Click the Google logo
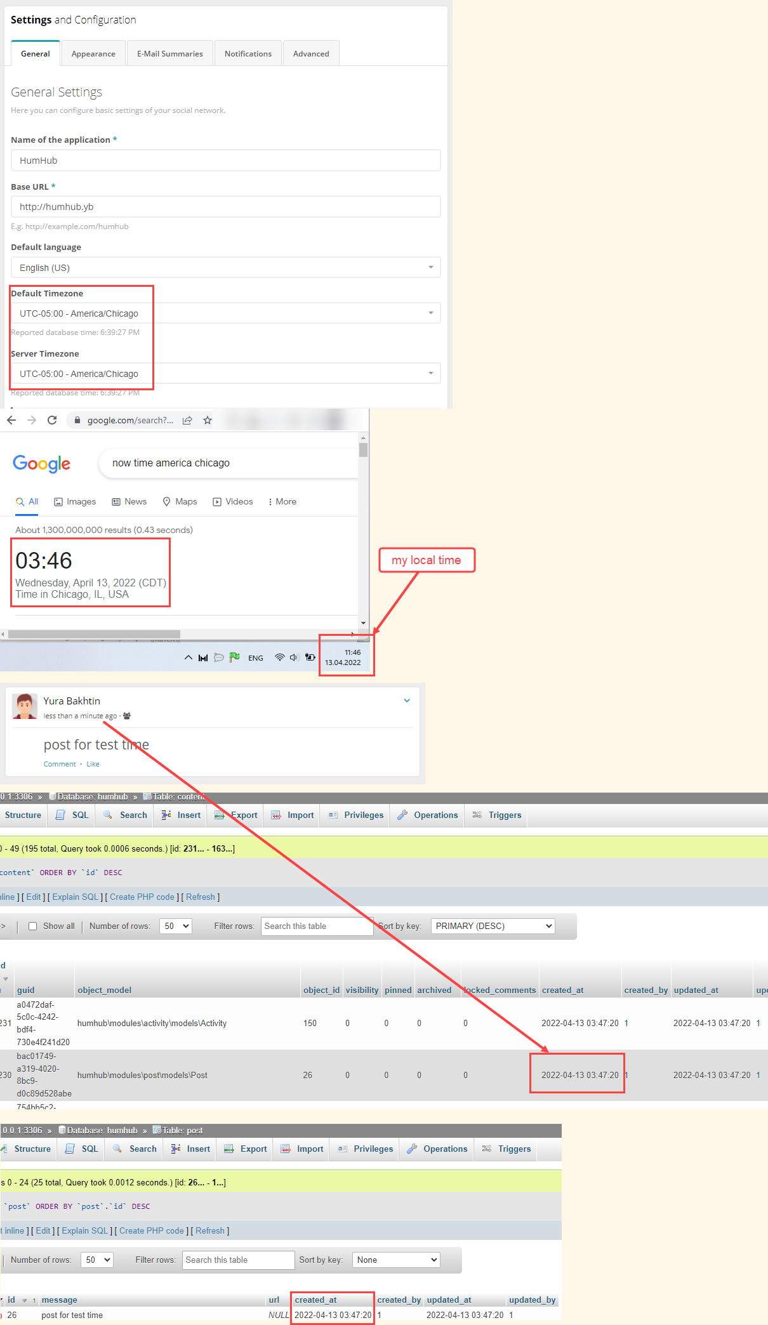The height and width of the screenshot is (1325, 768). coord(42,464)
